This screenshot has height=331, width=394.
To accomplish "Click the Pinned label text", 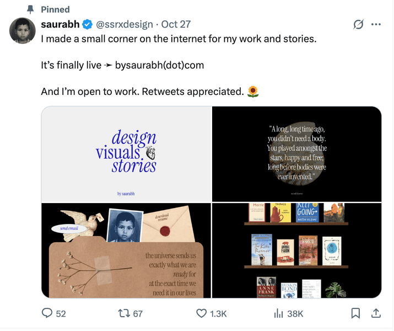I will [55, 9].
